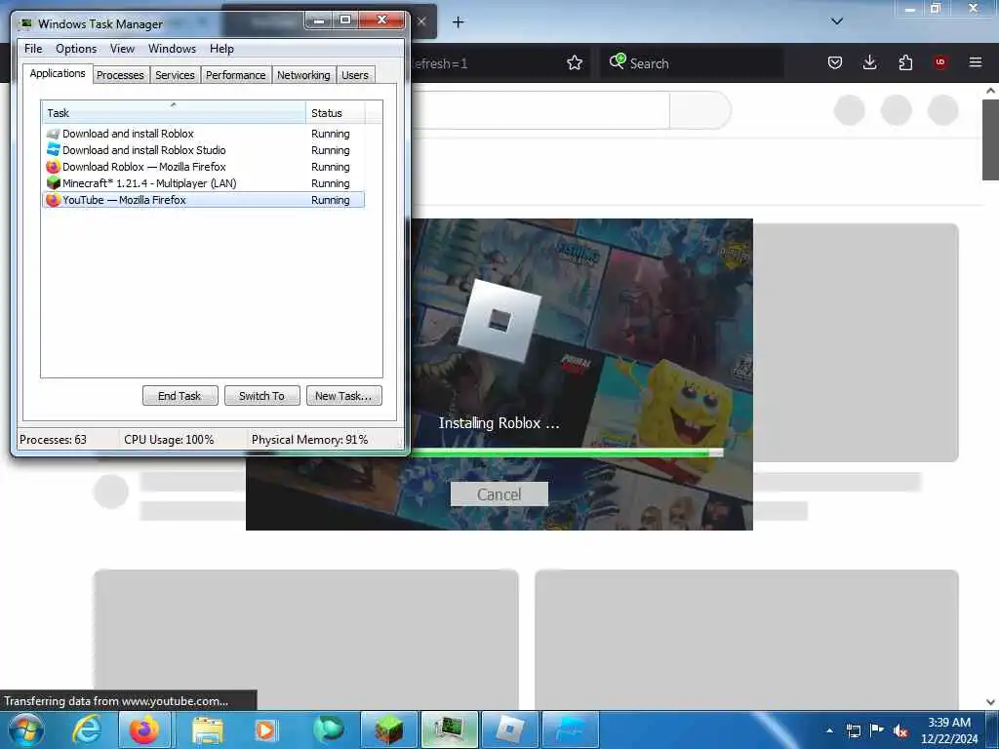Select the Applications tab
The height and width of the screenshot is (749, 999).
tap(58, 73)
